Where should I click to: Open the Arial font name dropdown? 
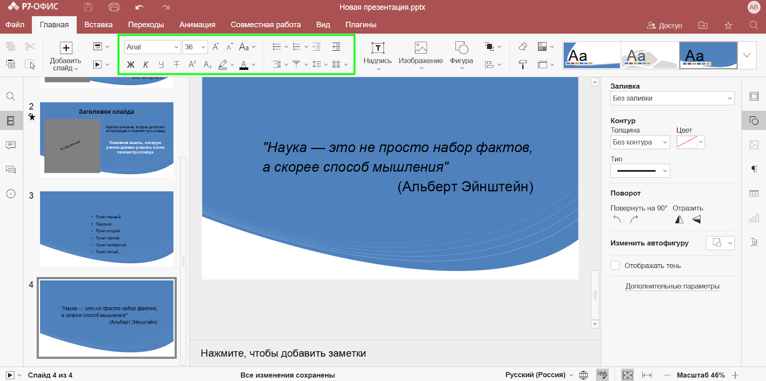coord(176,47)
